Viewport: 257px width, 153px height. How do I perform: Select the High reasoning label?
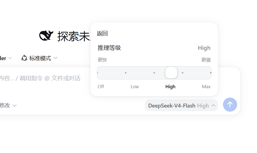[170, 87]
